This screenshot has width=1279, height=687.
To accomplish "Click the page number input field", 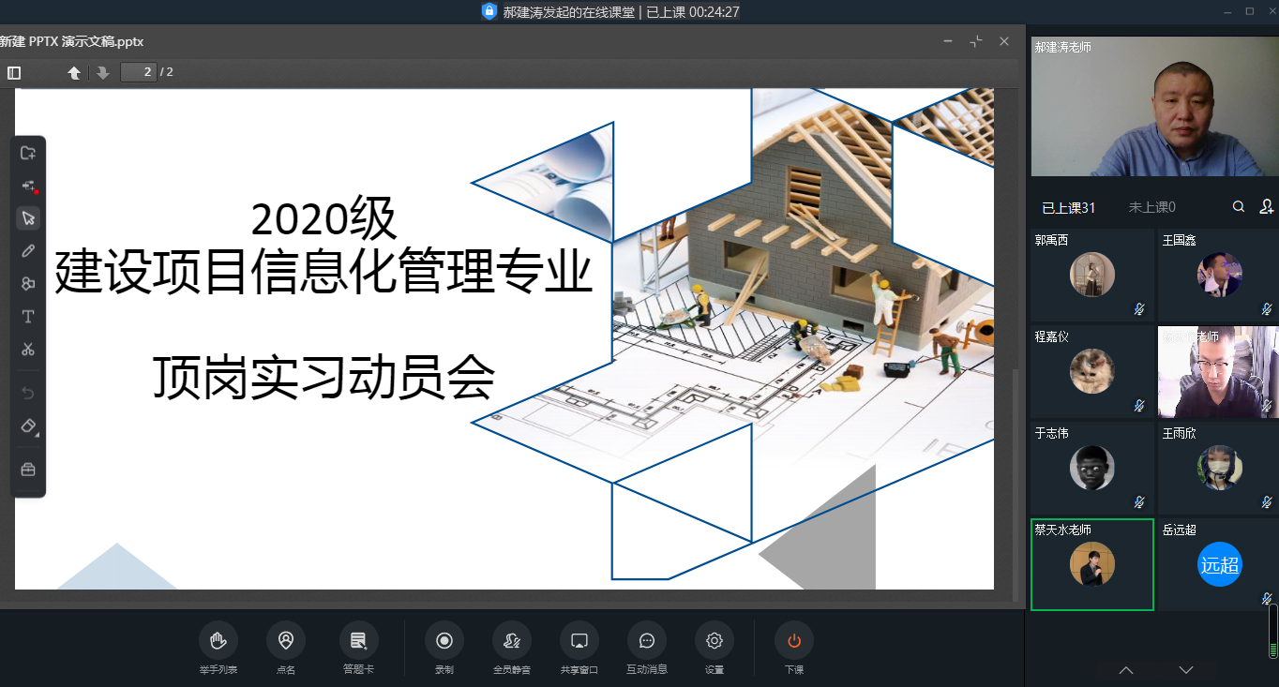I will [138, 72].
